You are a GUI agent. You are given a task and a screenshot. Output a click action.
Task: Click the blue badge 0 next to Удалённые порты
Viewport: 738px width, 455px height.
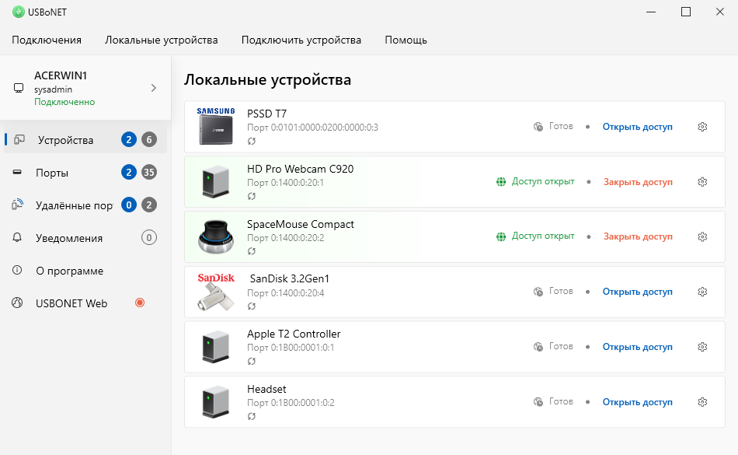[128, 205]
